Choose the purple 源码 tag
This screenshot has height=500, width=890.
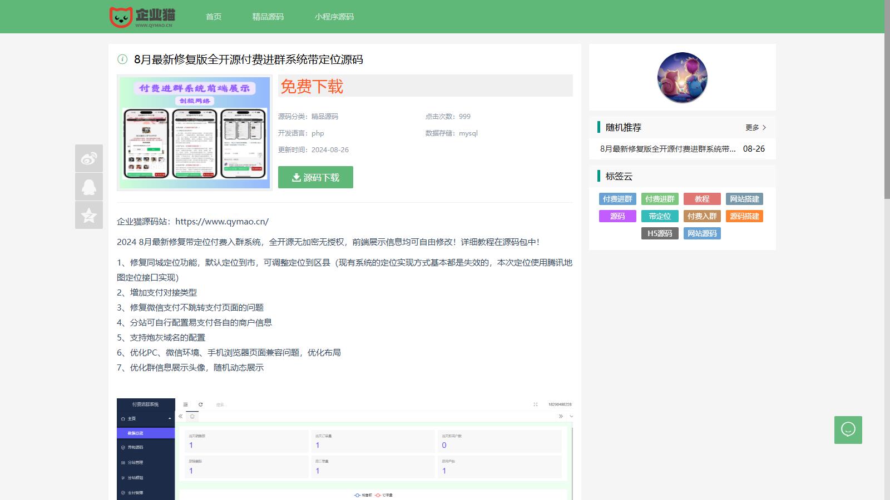pyautogui.click(x=617, y=216)
